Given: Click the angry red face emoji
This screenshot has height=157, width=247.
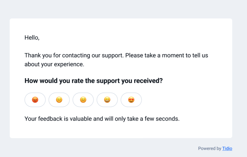Looking at the screenshot, I should coord(35,100).
